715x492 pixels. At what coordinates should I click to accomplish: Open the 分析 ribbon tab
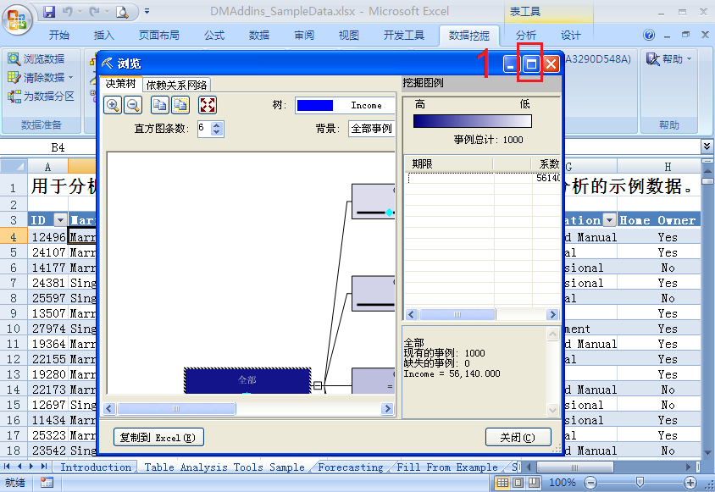[525, 35]
